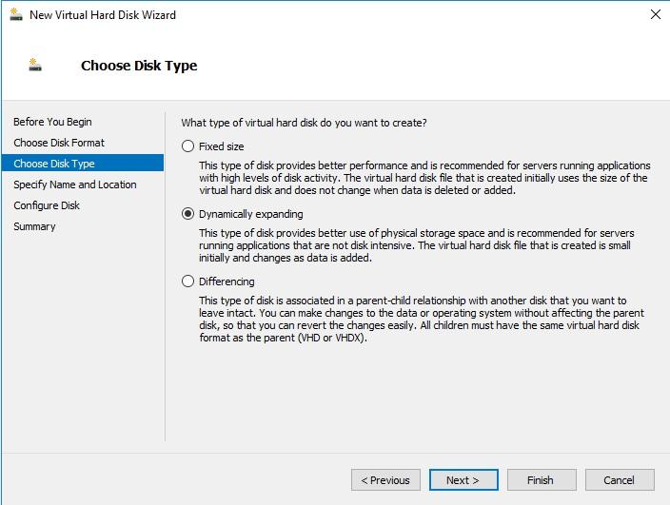Choose the Dynamically expanding disk option
Screen dimensions: 670x505
(187, 214)
